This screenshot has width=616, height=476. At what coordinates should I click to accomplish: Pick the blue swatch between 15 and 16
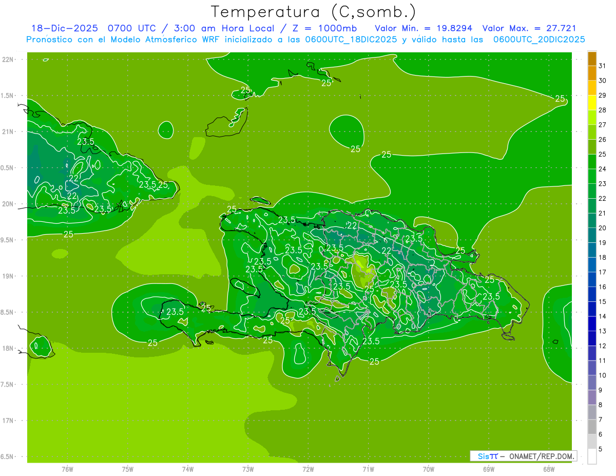pos(592,295)
